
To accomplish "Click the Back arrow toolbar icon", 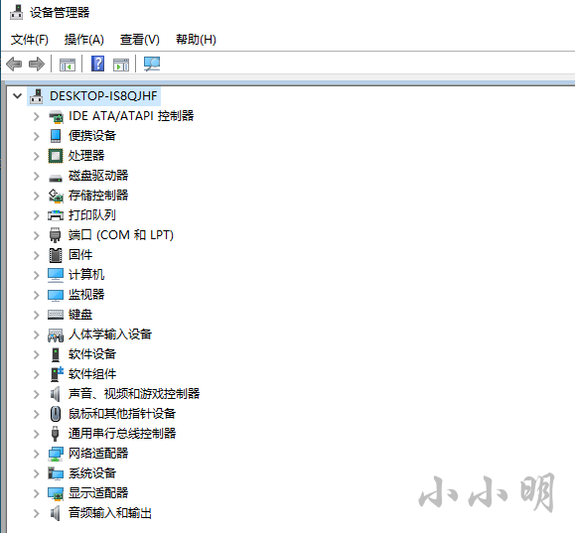I will 14,64.
